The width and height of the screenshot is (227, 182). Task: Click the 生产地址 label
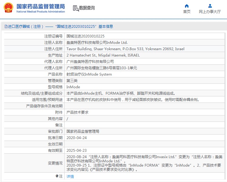point(55,55)
